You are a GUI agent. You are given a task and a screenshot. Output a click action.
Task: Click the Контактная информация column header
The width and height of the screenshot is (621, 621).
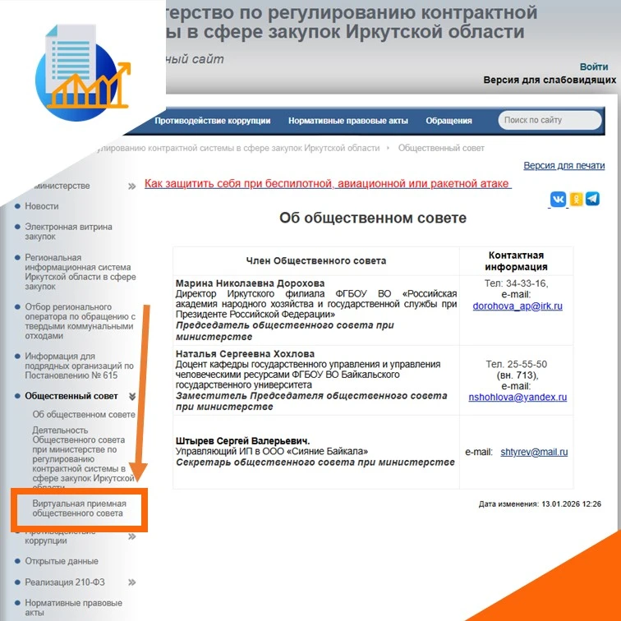[516, 261]
